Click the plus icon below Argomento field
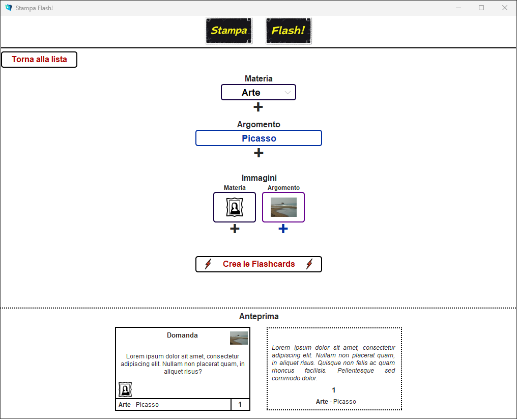The image size is (517, 419). tap(258, 153)
